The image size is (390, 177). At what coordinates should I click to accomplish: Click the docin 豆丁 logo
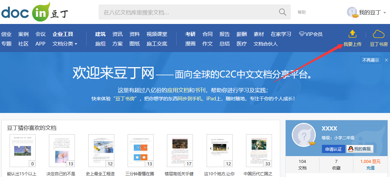click(35, 12)
